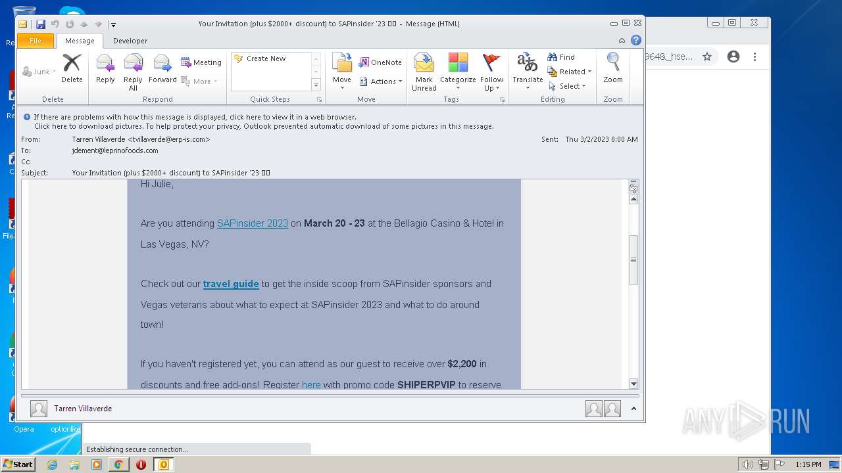The image size is (842, 473).
Task: Open Windows Explorer from taskbar
Action: (74, 464)
